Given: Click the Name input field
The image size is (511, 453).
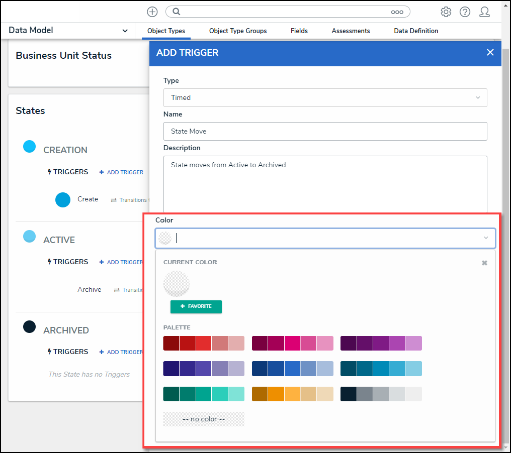Looking at the screenshot, I should (x=325, y=131).
